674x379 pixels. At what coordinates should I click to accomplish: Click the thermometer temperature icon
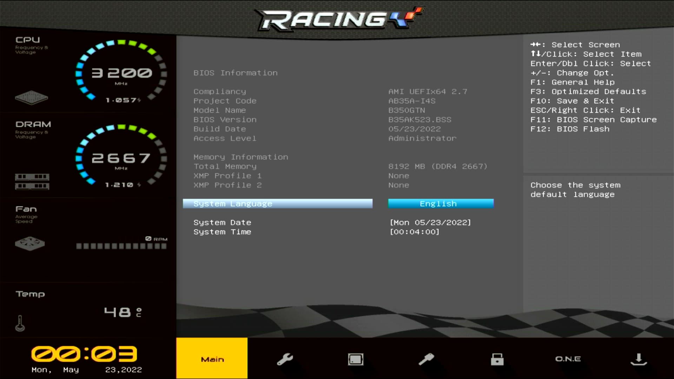pos(20,323)
